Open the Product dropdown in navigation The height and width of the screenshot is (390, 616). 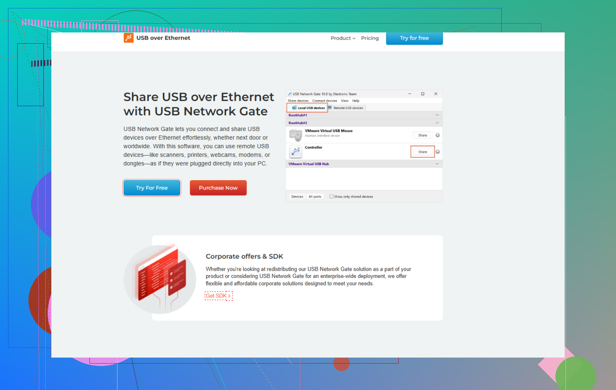coord(343,38)
